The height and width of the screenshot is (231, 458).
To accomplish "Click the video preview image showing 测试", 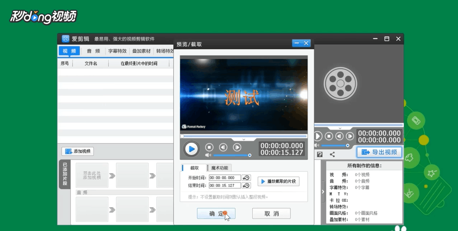I will [244, 94].
